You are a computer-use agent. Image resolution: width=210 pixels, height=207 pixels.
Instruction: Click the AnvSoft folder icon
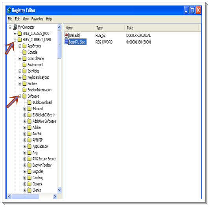29,134
